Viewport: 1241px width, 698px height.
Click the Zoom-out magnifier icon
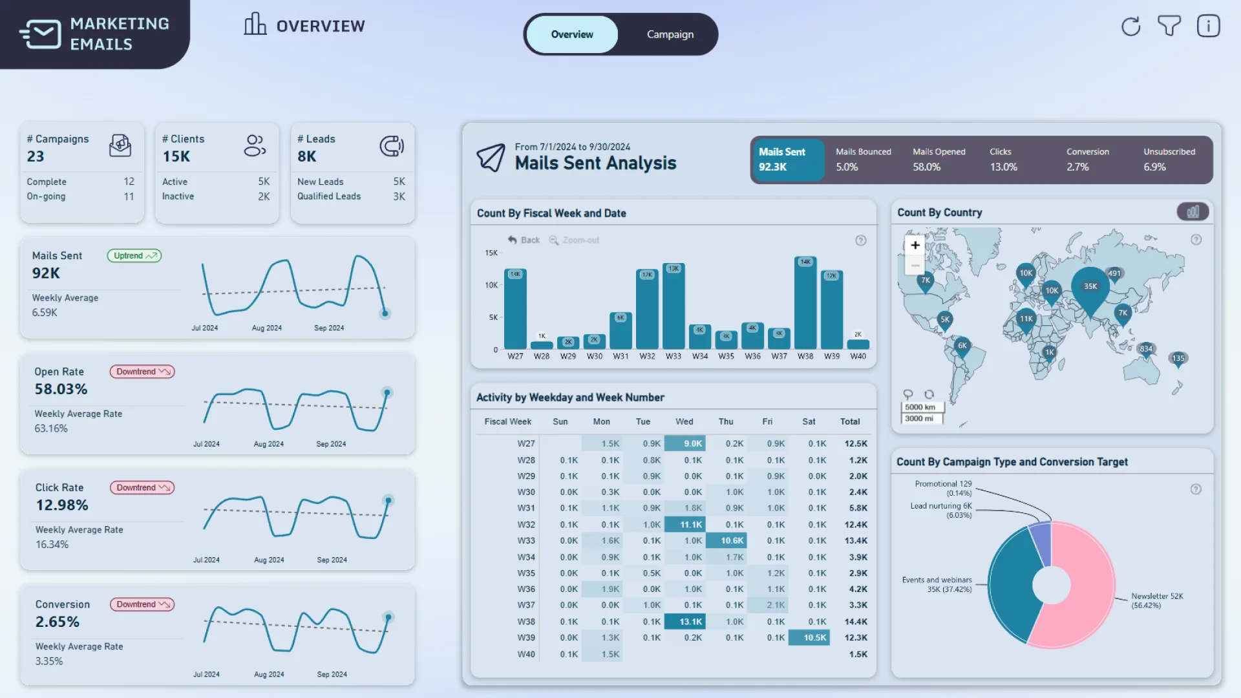[x=553, y=240]
